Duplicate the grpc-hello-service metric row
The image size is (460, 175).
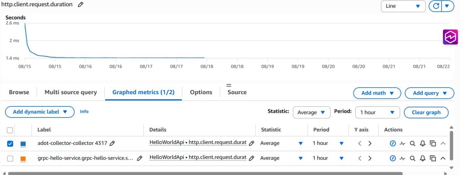click(x=433, y=158)
